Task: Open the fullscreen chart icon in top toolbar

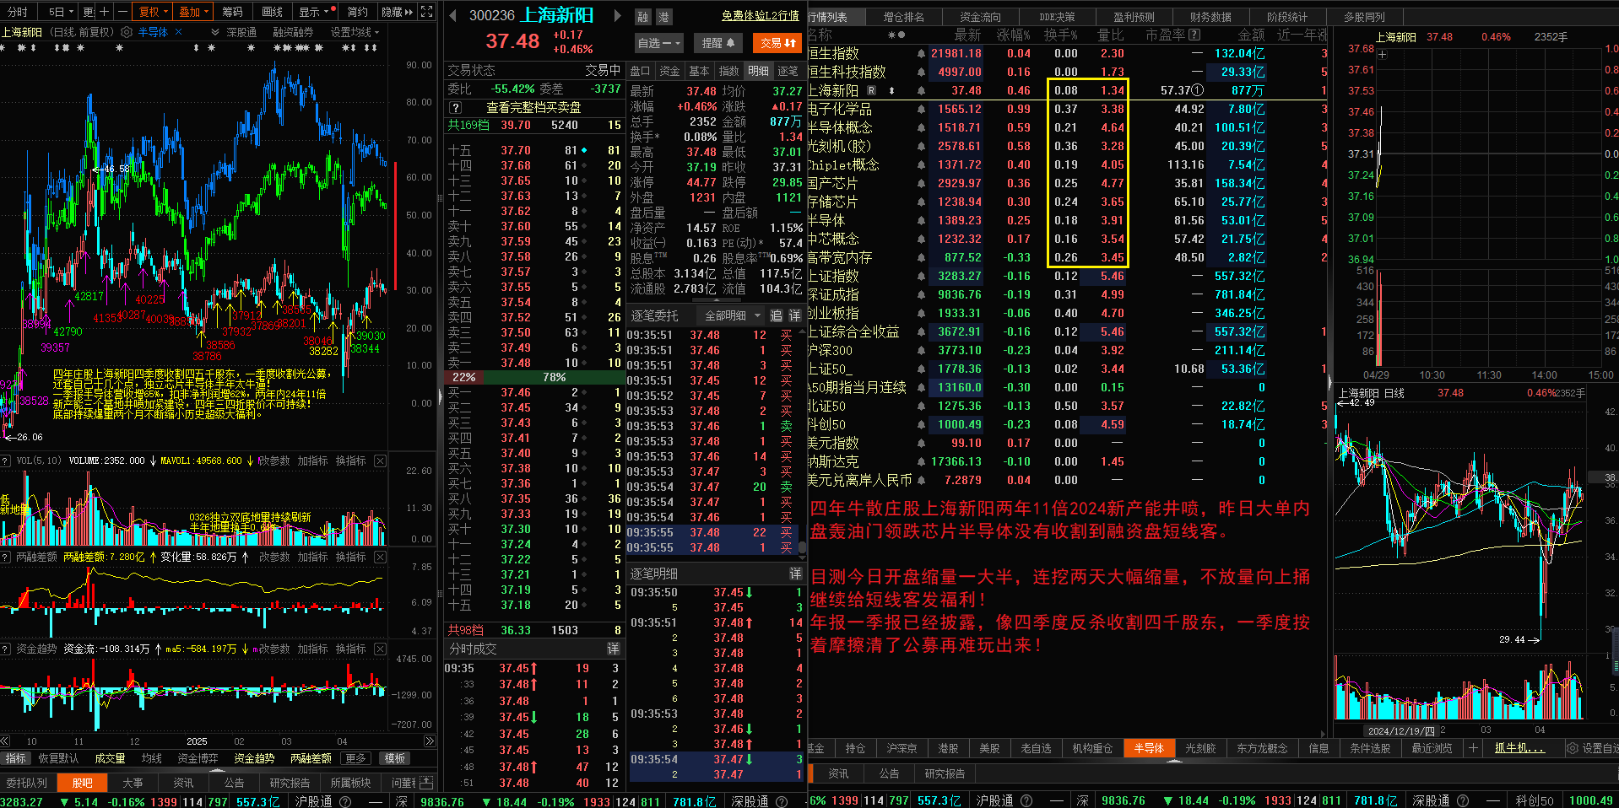Action: tap(427, 12)
